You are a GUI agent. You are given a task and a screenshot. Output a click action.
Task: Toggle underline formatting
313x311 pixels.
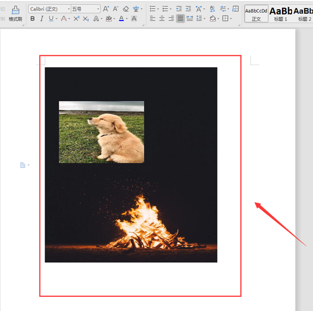[51, 18]
